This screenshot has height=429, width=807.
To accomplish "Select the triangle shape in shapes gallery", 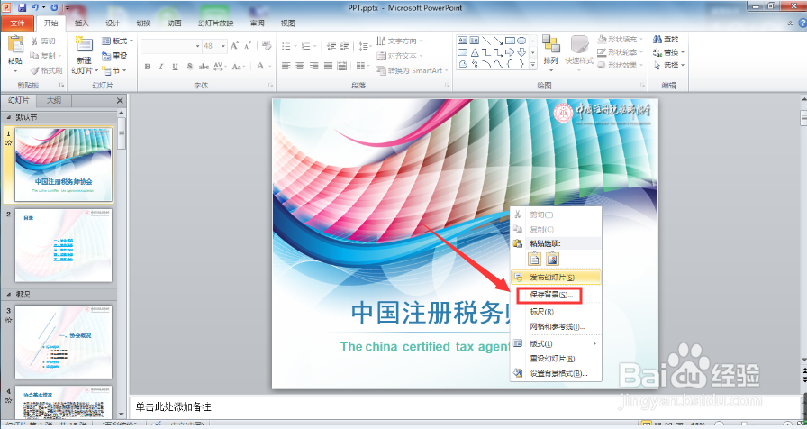I will (x=475, y=52).
